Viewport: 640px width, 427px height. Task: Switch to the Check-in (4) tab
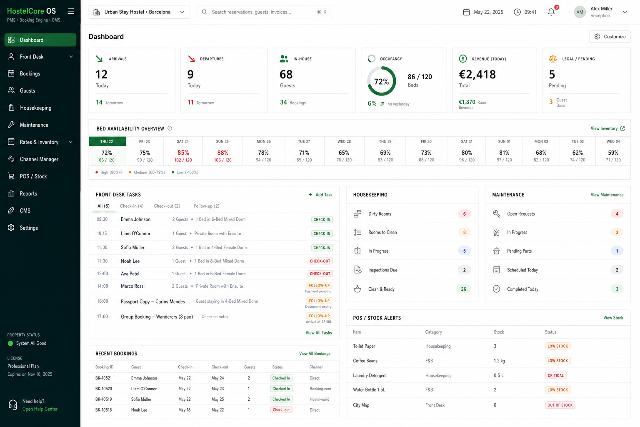click(132, 206)
